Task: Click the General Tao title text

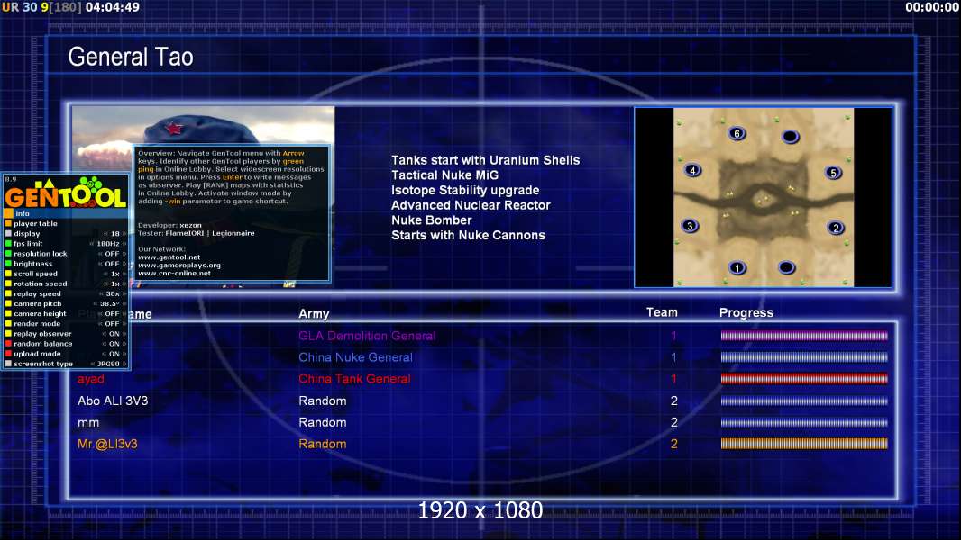Action: 131,57
